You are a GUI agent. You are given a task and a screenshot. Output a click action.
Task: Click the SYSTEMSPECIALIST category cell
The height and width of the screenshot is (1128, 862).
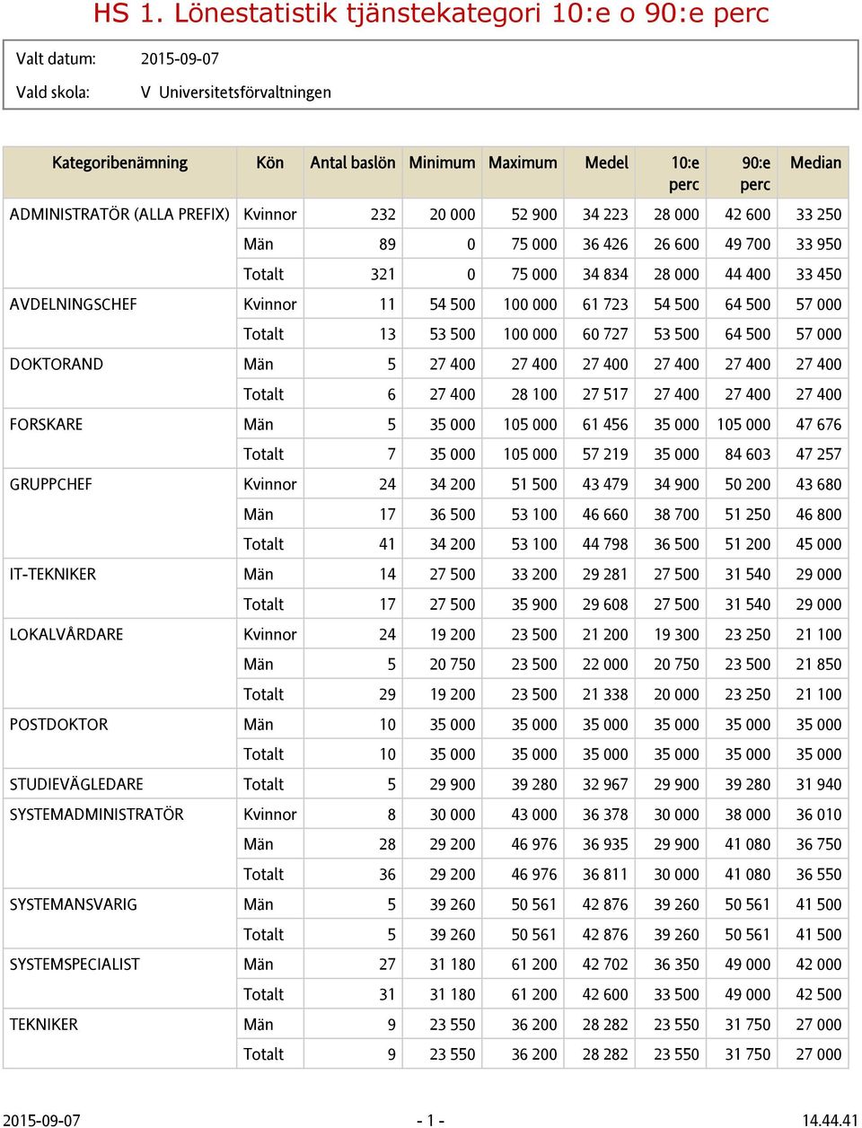(75, 964)
